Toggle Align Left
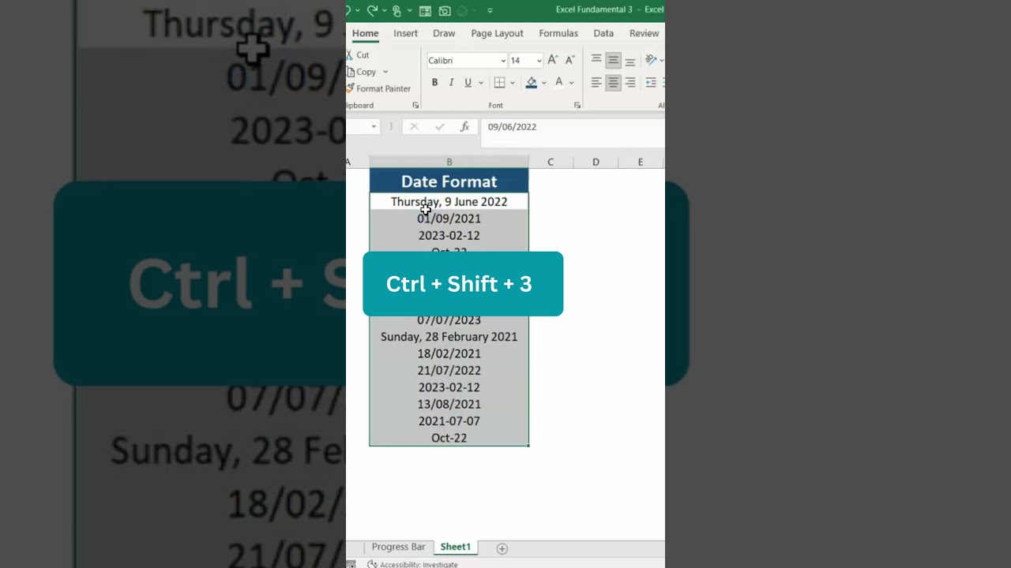 (596, 82)
